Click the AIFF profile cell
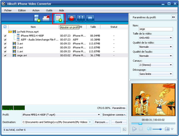The image size is (179, 136). tap(76, 39)
